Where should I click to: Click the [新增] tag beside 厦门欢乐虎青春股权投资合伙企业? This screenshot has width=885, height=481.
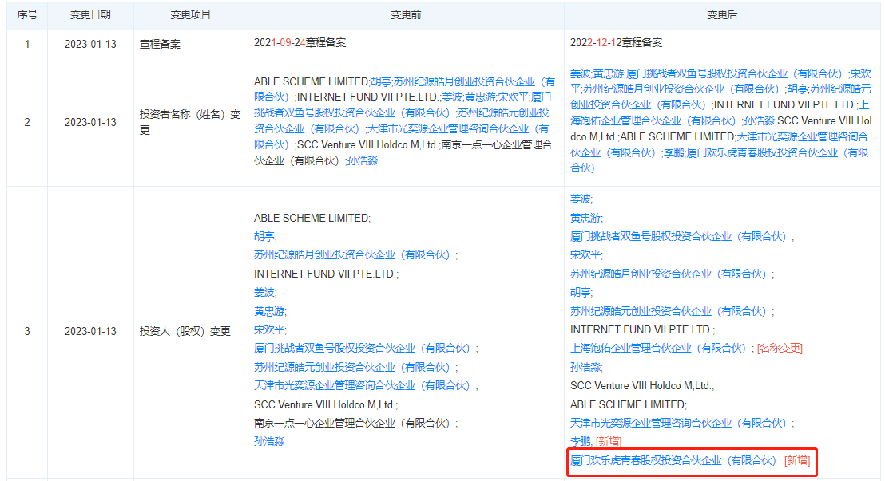797,461
